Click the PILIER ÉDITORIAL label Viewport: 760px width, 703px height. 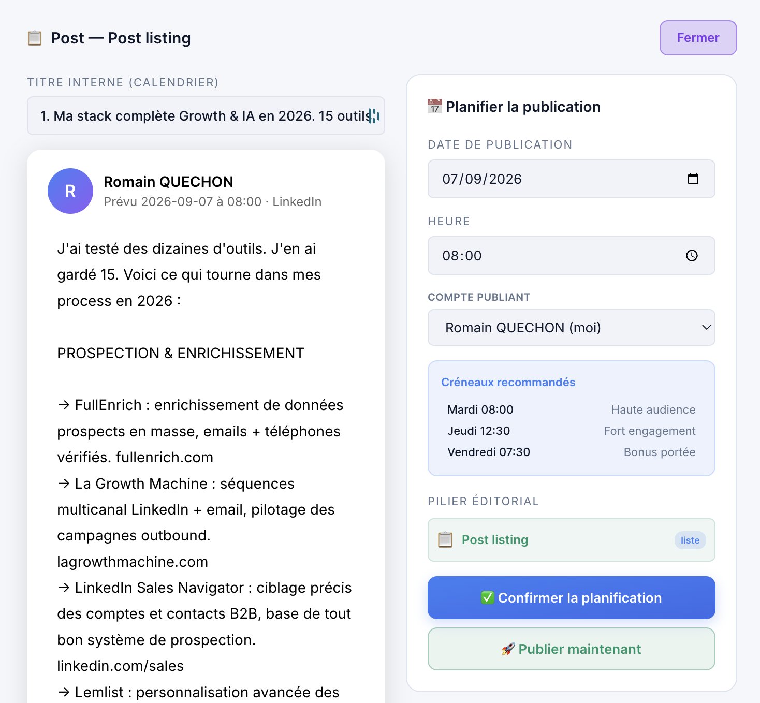point(483,501)
